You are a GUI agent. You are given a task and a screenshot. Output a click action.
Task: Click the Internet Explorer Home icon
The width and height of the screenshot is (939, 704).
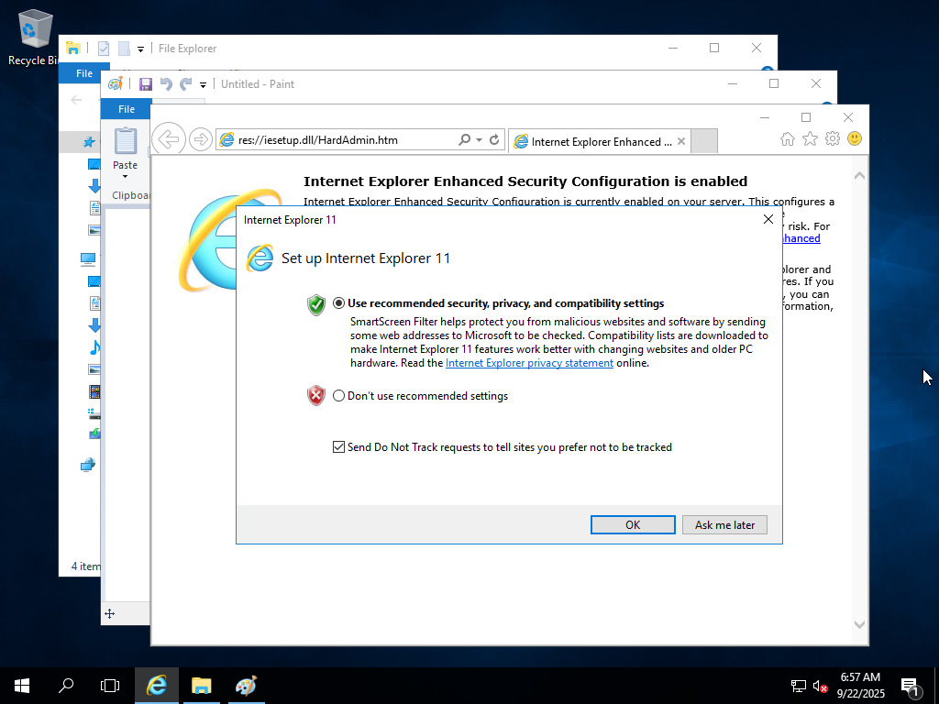coord(787,139)
